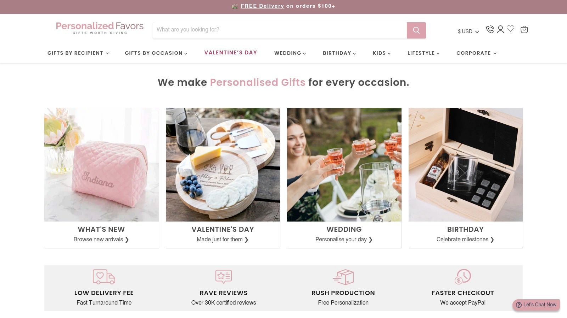The width and height of the screenshot is (567, 318).
Task: Expand the Gifts by Recipient menu
Action: point(78,53)
